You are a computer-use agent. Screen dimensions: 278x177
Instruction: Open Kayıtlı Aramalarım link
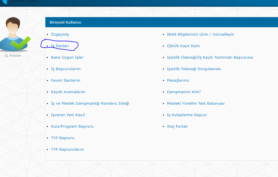coord(68,92)
